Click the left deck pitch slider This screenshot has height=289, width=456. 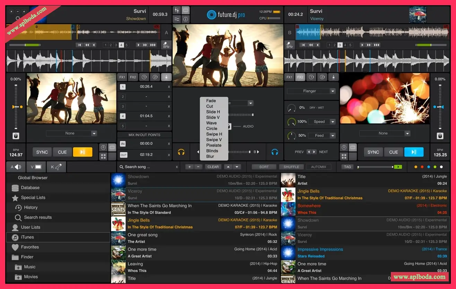pos(16,107)
